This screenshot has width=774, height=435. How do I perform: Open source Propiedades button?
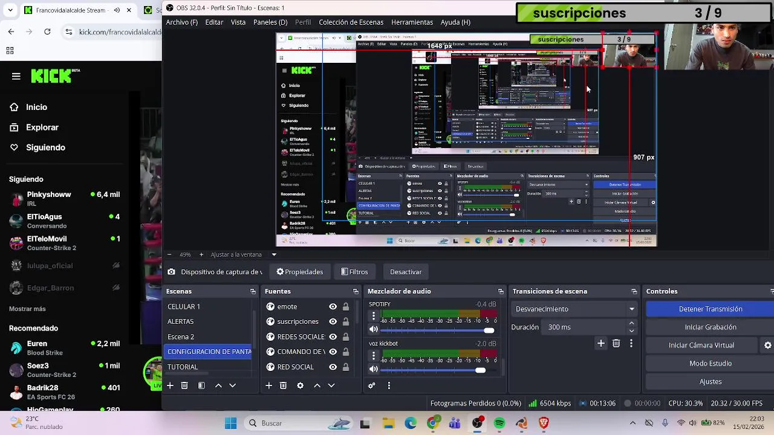300,272
